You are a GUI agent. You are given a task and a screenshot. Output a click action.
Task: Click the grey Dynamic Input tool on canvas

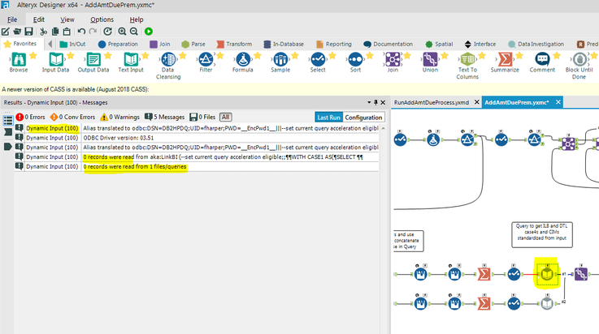coord(547,303)
